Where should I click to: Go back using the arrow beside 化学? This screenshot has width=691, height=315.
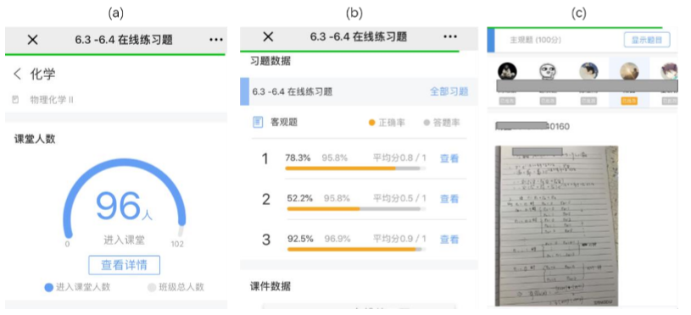click(17, 74)
